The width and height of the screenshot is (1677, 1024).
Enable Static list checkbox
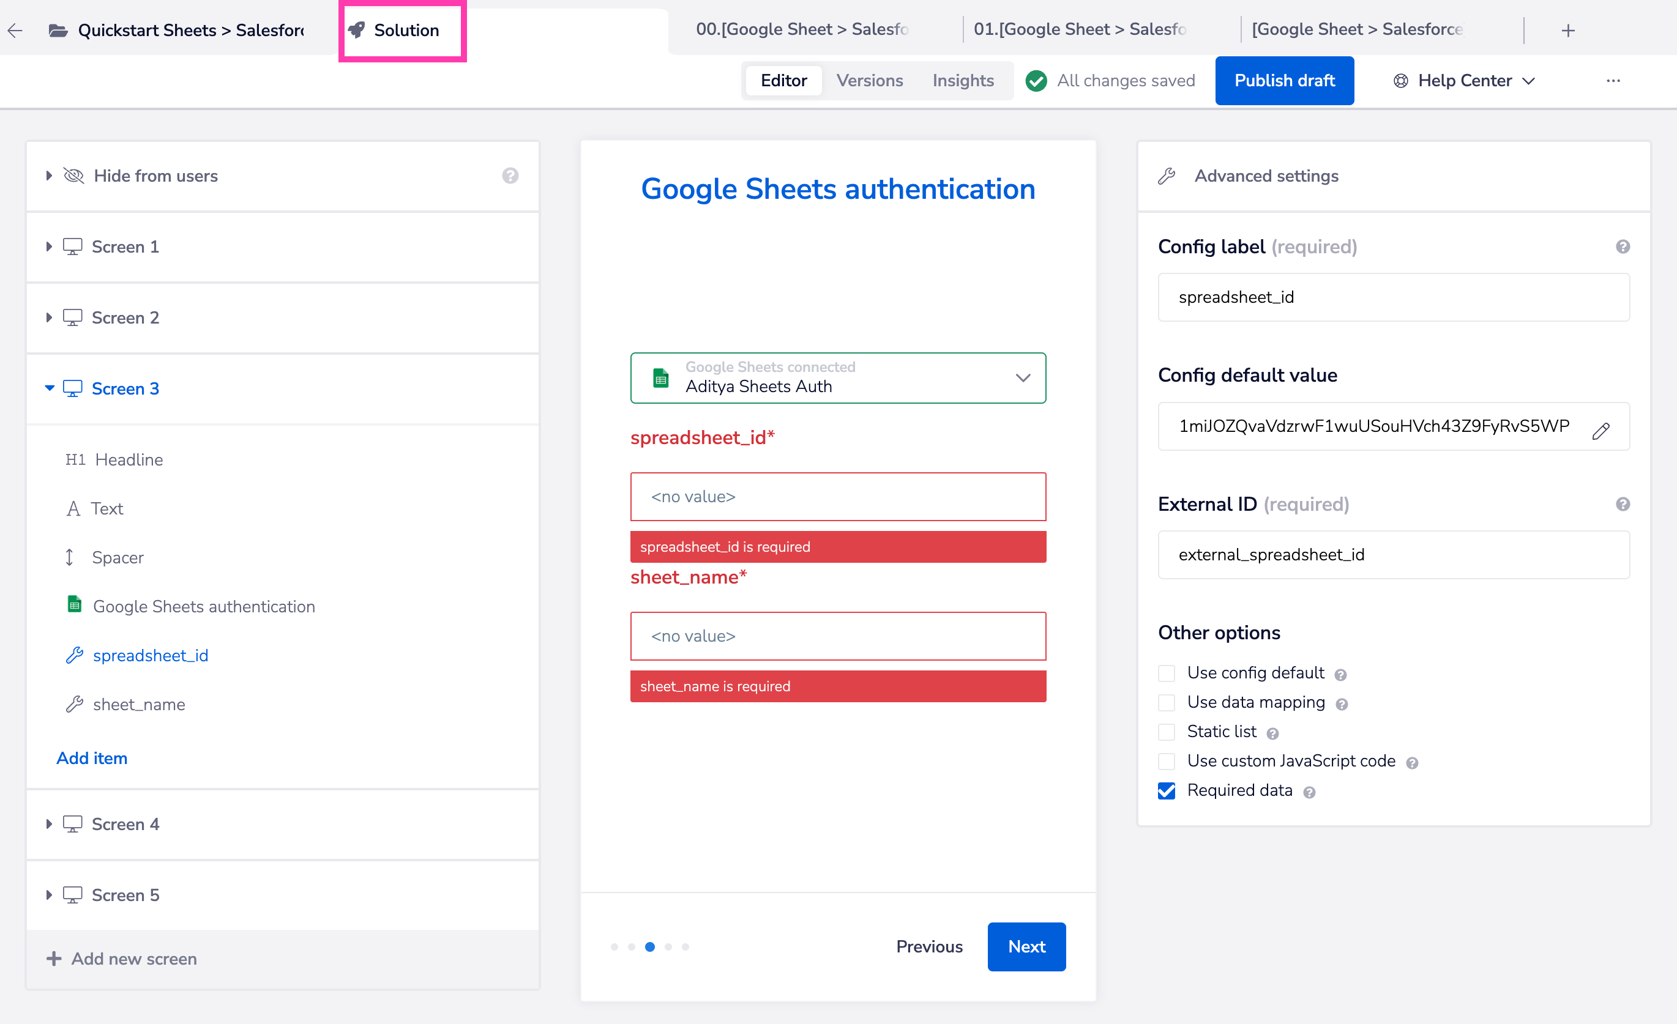click(1167, 732)
